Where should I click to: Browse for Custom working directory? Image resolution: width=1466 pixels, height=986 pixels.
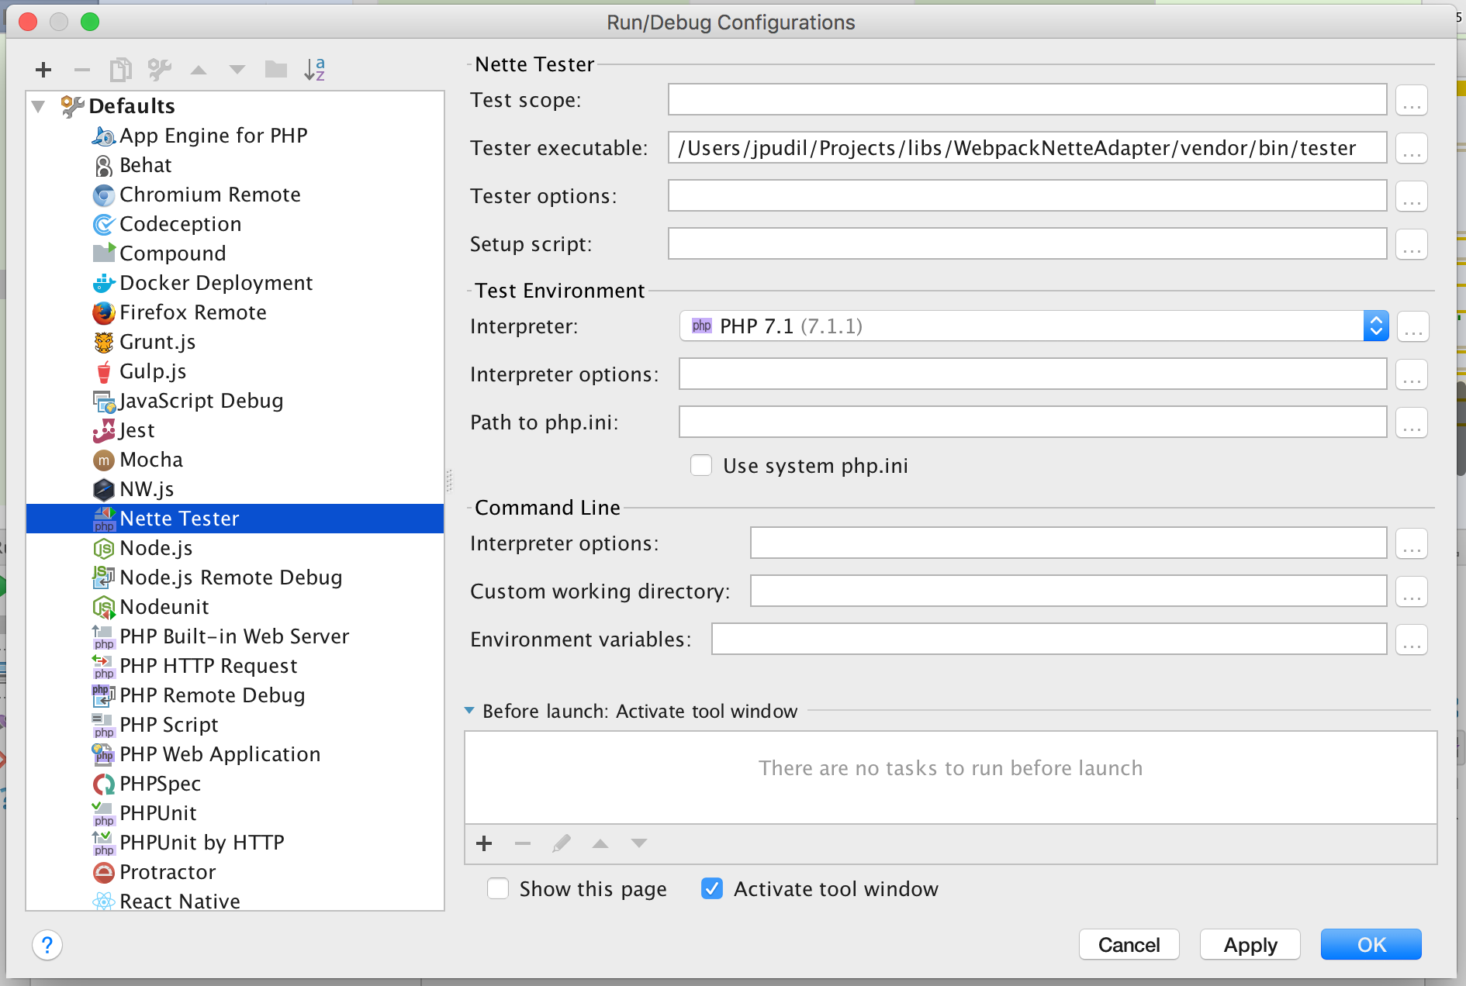pyautogui.click(x=1412, y=591)
